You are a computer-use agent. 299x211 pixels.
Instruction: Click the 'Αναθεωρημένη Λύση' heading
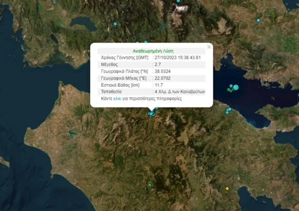tap(153, 51)
